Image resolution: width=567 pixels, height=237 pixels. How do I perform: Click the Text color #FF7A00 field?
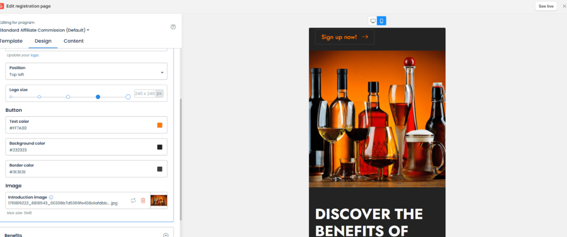(x=86, y=125)
